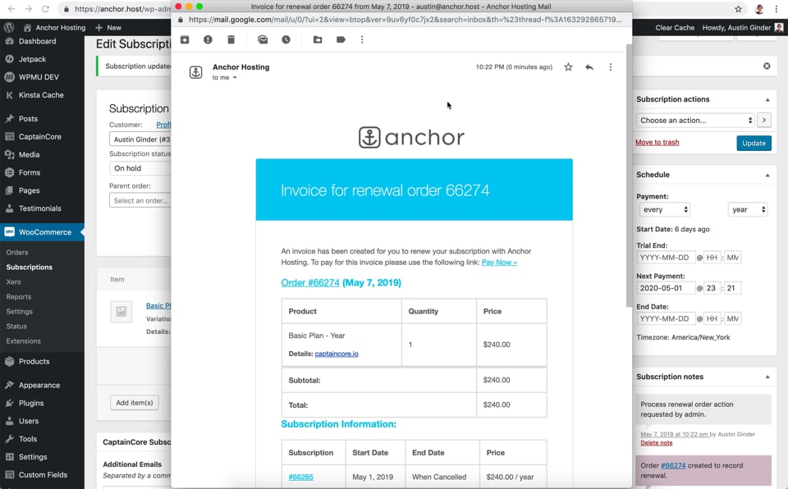The width and height of the screenshot is (788, 489).
Task: Reload the browser page
Action: pos(46,9)
